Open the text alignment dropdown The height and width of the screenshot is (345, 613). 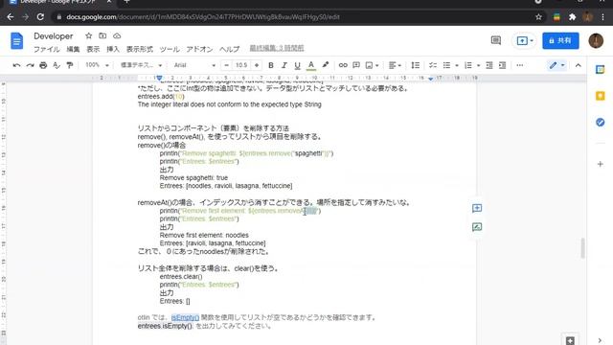(395, 65)
